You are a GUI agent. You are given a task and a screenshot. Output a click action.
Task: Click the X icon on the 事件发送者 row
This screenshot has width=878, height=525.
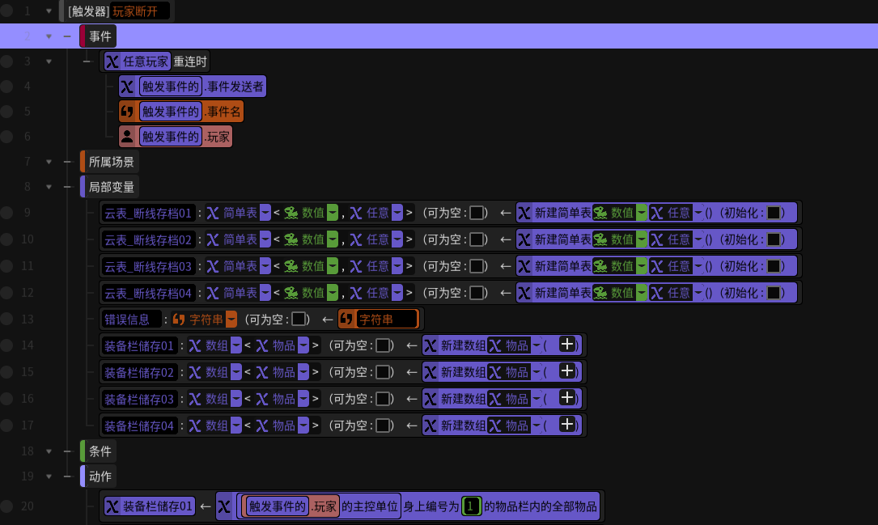coord(127,87)
